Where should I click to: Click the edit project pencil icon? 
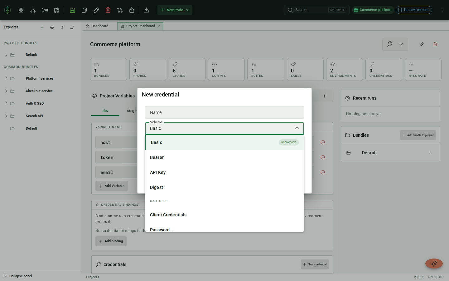coord(422,44)
